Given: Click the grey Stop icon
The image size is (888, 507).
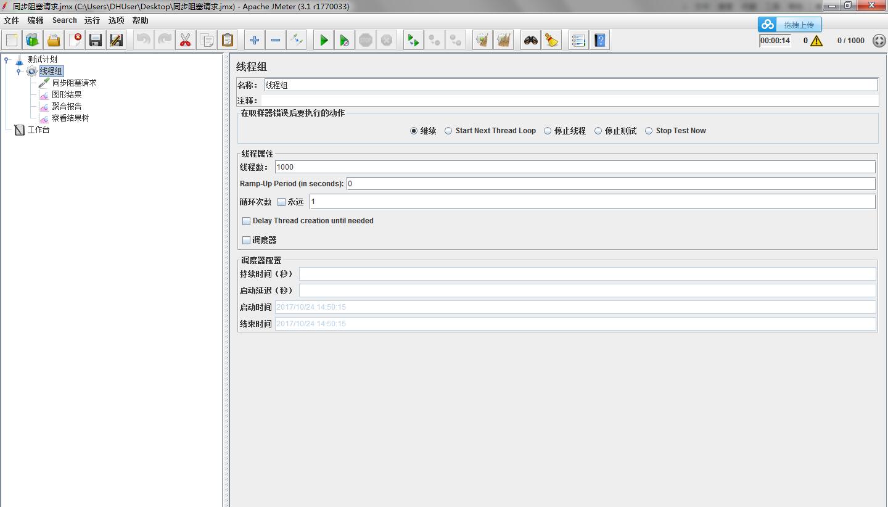Looking at the screenshot, I should pos(366,40).
